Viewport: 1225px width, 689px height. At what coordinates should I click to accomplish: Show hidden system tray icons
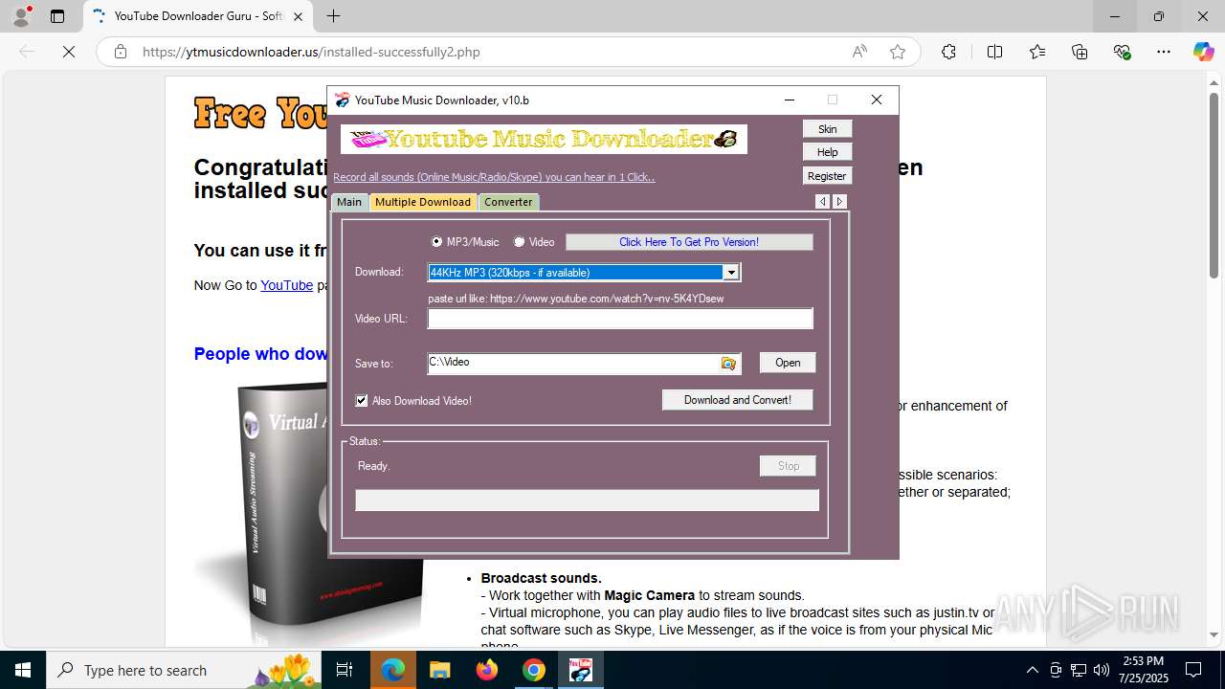(x=1032, y=670)
